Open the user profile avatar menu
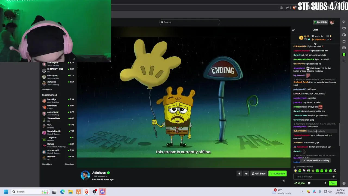This screenshot has width=348, height=196. (x=331, y=22)
